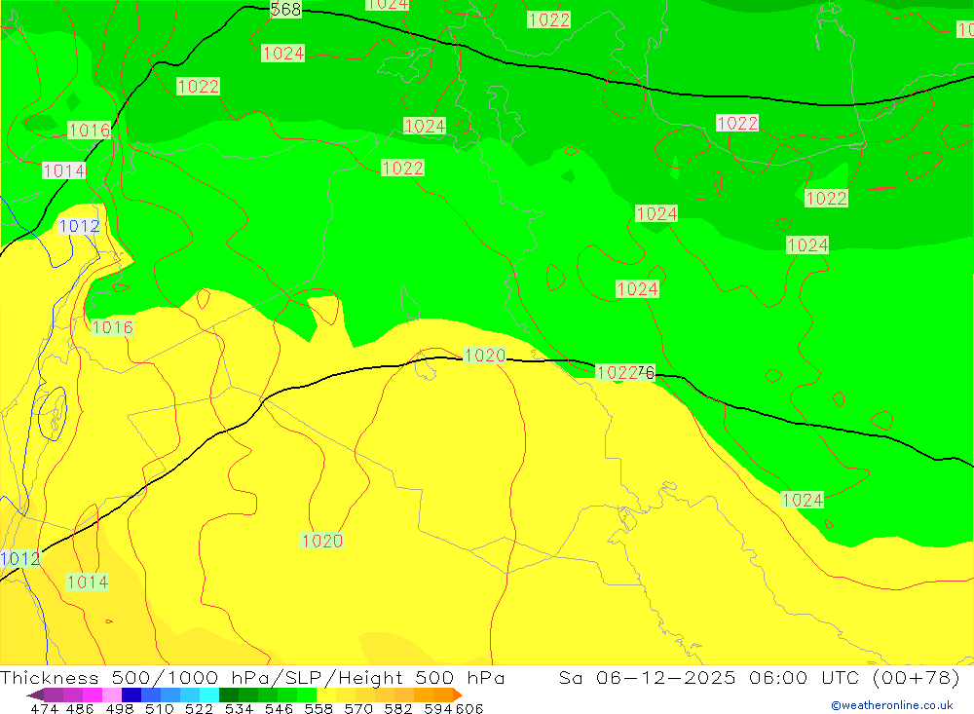Click the legend value 534
974x714 pixels.
240,708
